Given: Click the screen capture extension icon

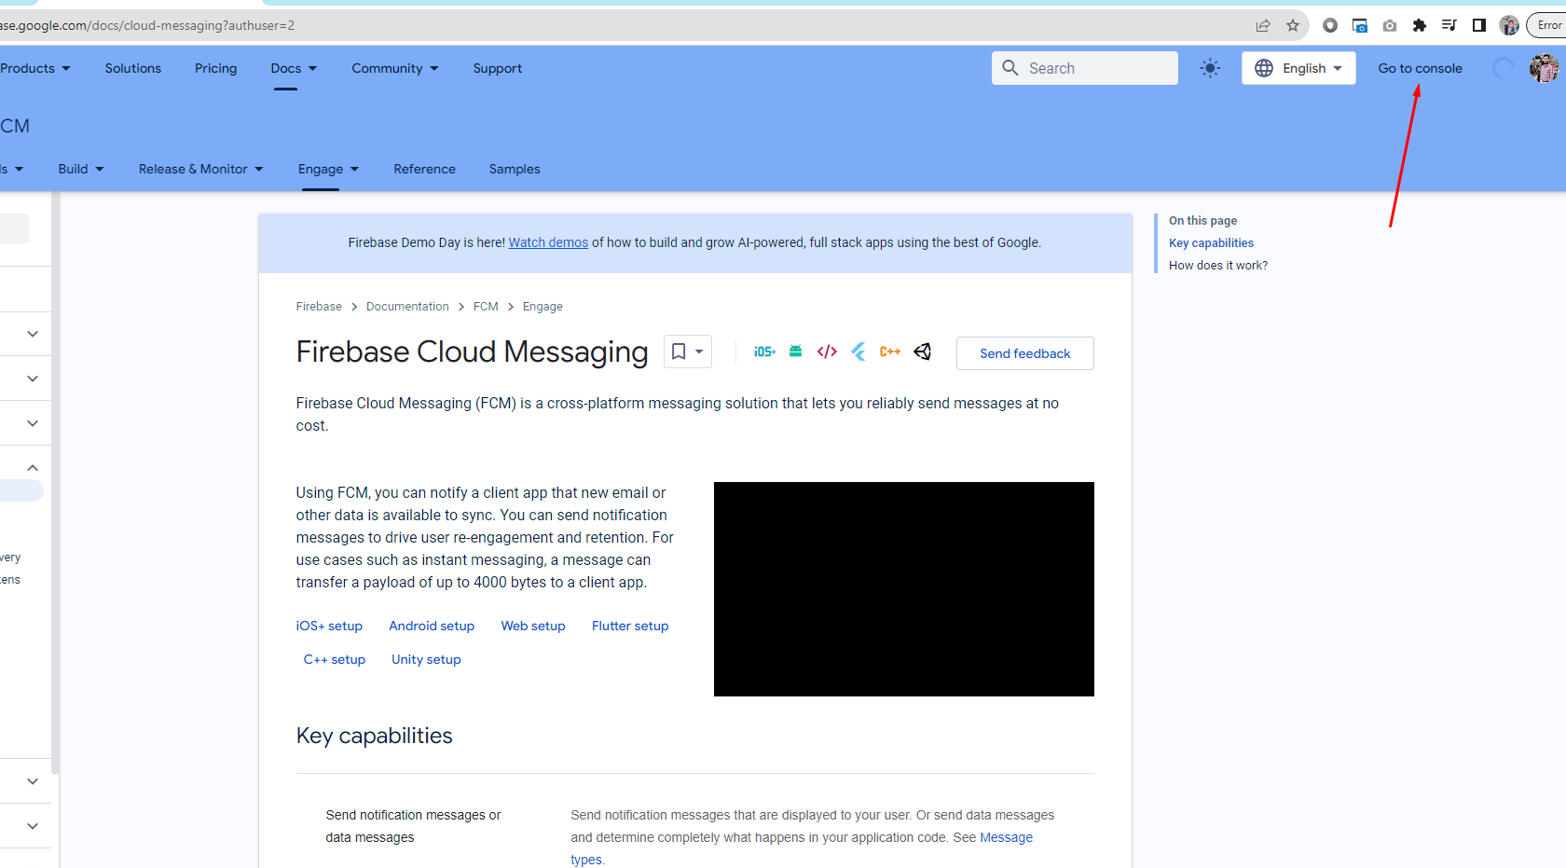Looking at the screenshot, I should [1360, 25].
